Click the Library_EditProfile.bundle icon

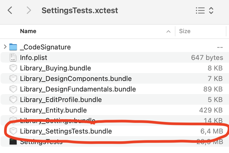pyautogui.click(x=13, y=99)
